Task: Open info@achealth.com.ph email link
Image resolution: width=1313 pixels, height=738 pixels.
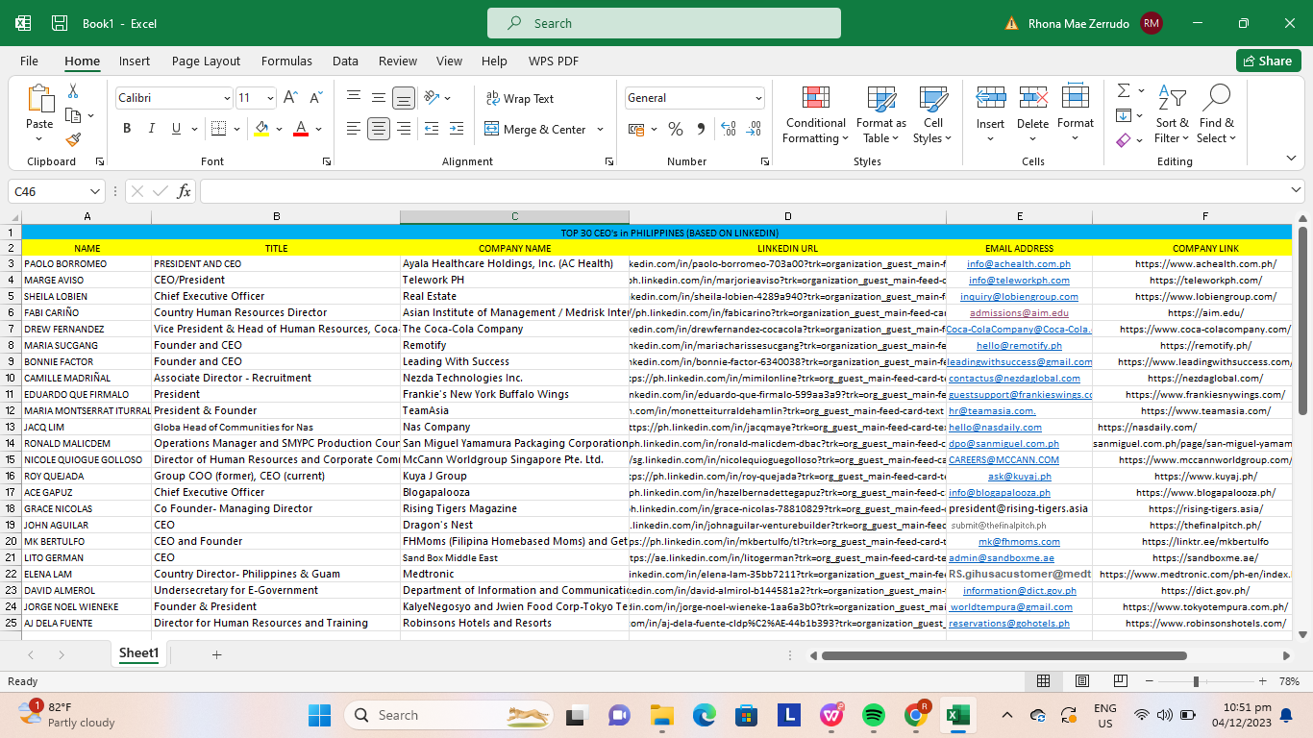Action: [1019, 263]
